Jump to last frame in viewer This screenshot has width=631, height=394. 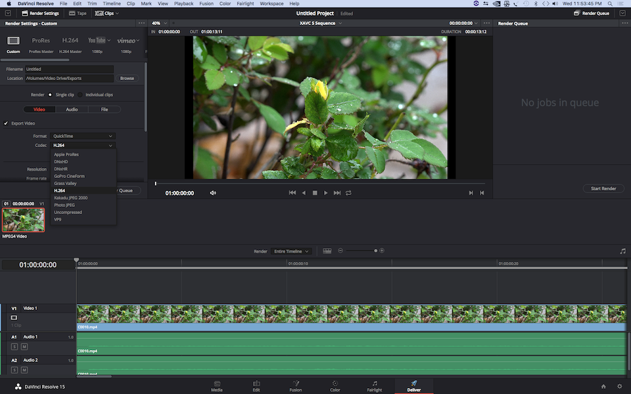337,193
